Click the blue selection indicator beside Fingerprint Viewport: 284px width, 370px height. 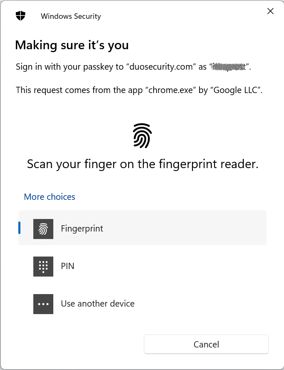click(x=19, y=228)
